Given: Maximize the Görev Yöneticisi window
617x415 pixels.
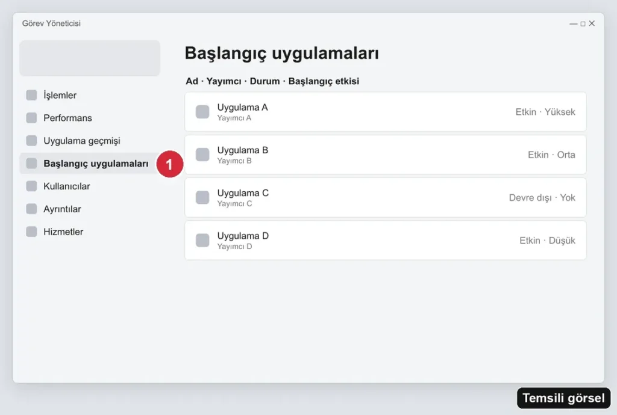Looking at the screenshot, I should click(583, 24).
